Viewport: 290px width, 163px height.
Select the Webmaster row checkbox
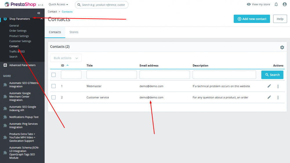pyautogui.click(x=53, y=86)
